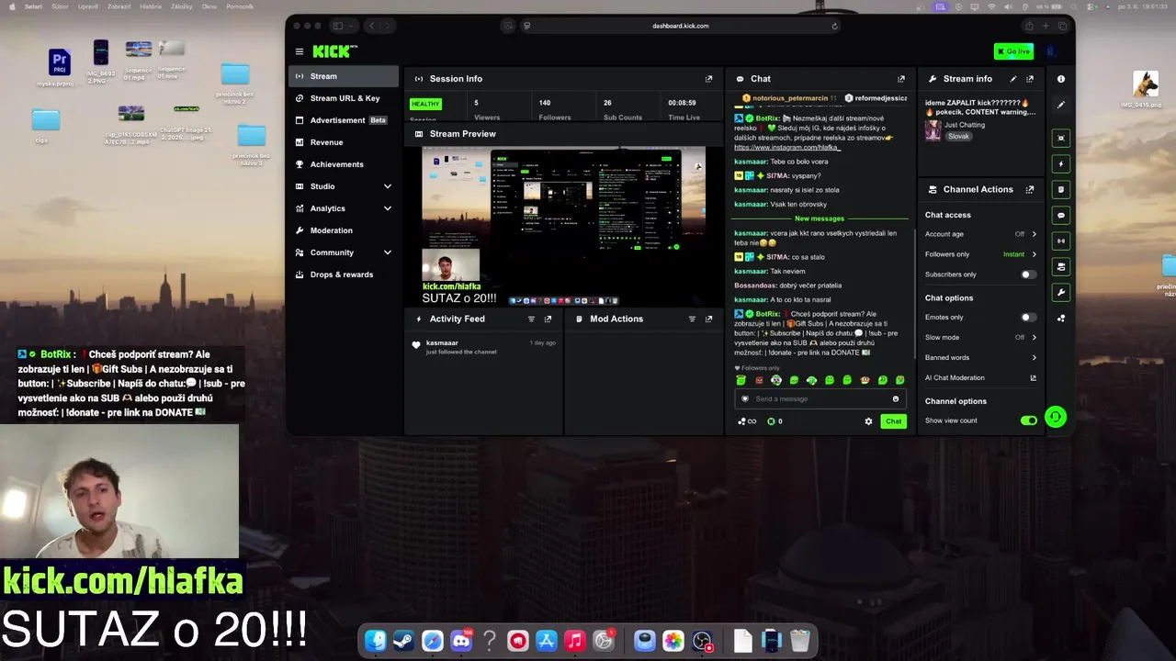1176x661 pixels.
Task: Launch OBS from the Dock
Action: tap(702, 641)
